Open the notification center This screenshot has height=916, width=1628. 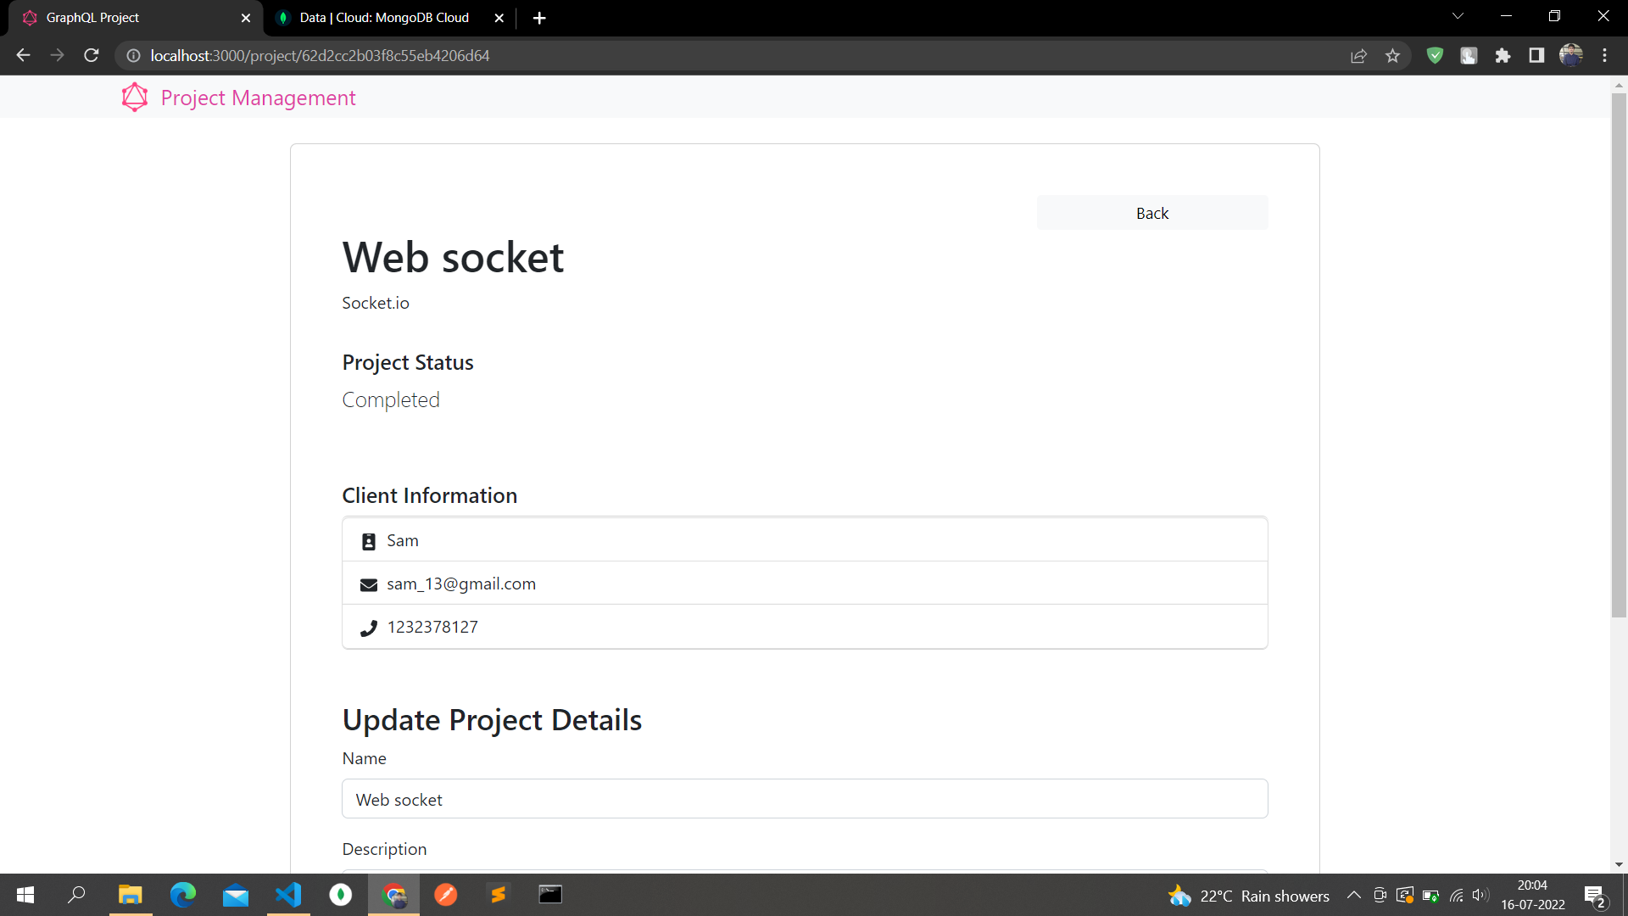pyautogui.click(x=1595, y=896)
